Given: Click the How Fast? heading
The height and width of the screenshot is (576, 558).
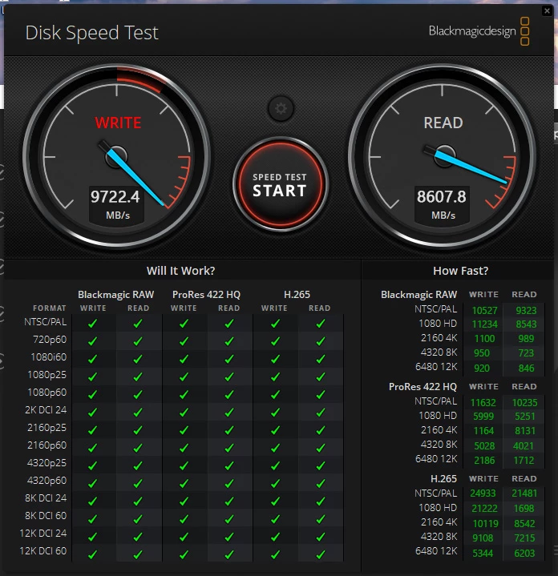Looking at the screenshot, I should click(x=460, y=271).
